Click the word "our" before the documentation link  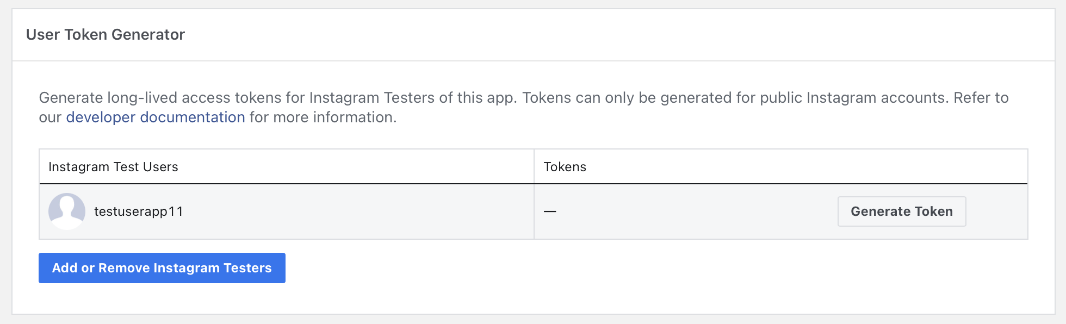[50, 117]
